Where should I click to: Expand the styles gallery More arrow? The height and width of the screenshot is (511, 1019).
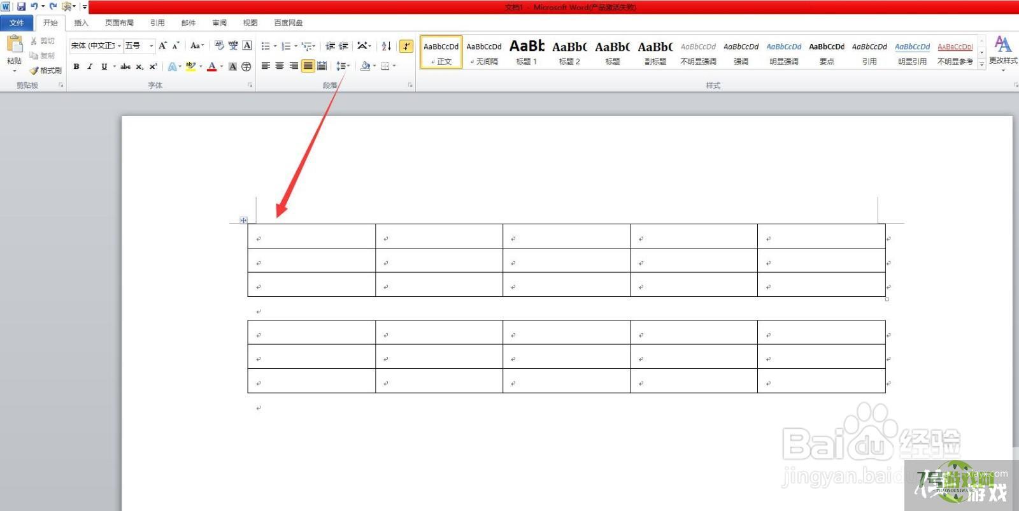[x=981, y=64]
